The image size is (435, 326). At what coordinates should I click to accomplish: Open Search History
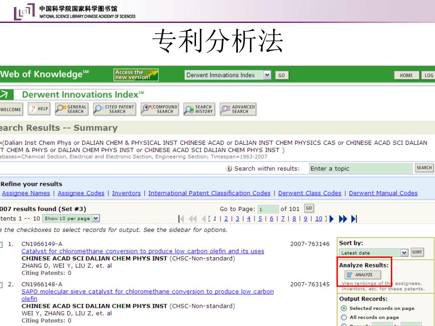point(199,109)
